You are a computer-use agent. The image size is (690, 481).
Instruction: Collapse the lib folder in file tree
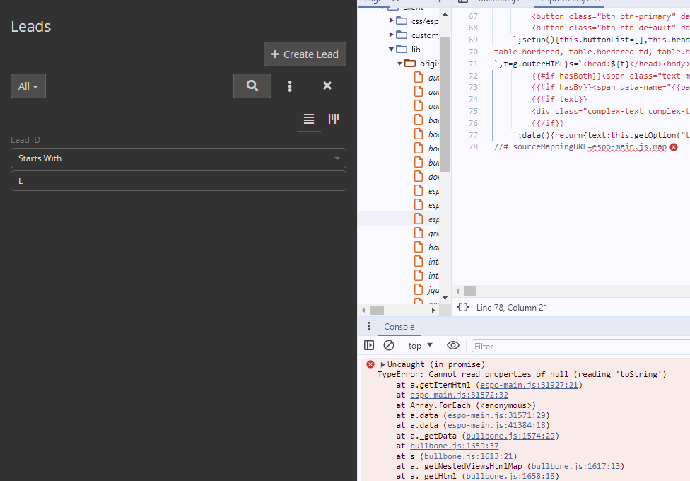pyautogui.click(x=392, y=50)
